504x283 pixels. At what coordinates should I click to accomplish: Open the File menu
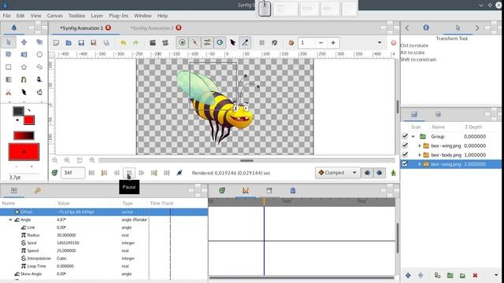[x=6, y=16]
